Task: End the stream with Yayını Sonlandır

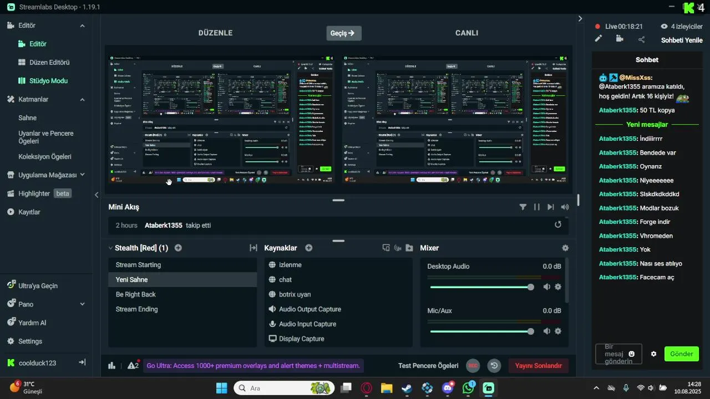Action: [x=539, y=366]
